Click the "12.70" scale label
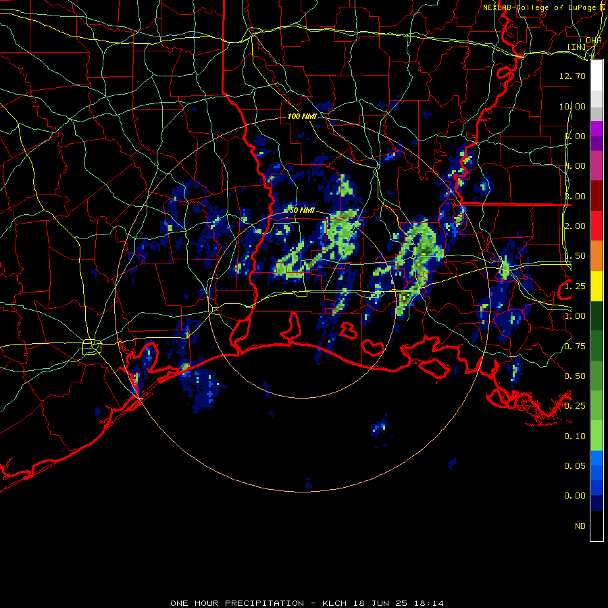 pyautogui.click(x=572, y=76)
